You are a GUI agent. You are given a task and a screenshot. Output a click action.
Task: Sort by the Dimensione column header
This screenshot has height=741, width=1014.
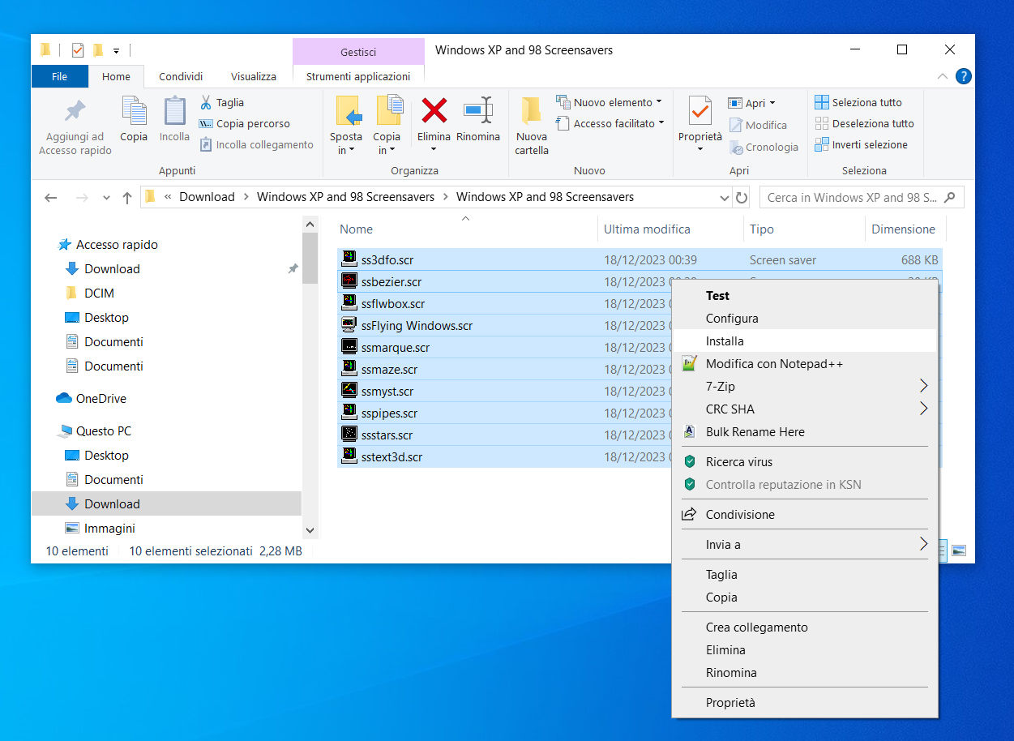point(904,229)
